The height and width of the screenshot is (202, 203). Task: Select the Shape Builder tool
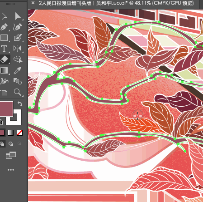click(x=18, y=59)
